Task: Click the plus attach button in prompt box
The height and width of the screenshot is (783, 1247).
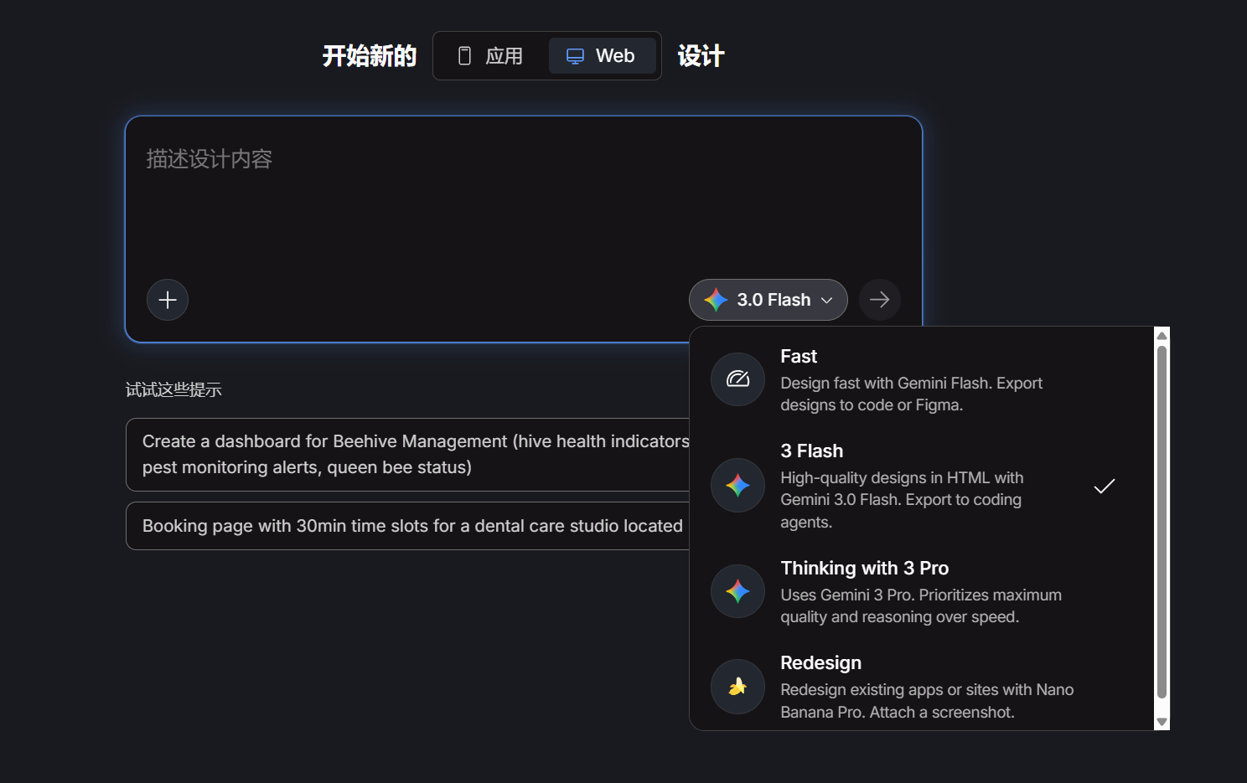Action: pos(168,300)
